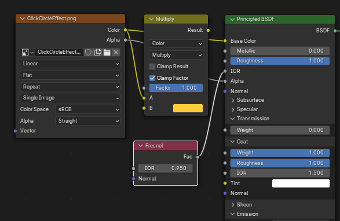Click the Base Color input socket

click(x=225, y=40)
